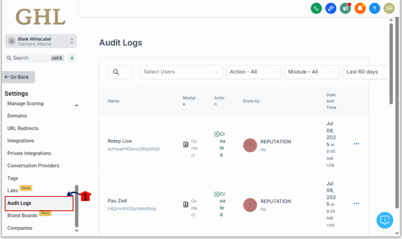The width and height of the screenshot is (402, 239).
Task: Open the megaphone announcements icon
Action: pyautogui.click(x=345, y=8)
